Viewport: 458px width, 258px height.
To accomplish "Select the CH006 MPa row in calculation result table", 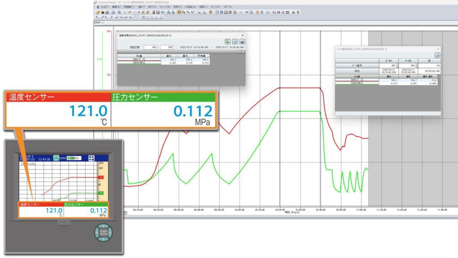I will click(x=163, y=63).
